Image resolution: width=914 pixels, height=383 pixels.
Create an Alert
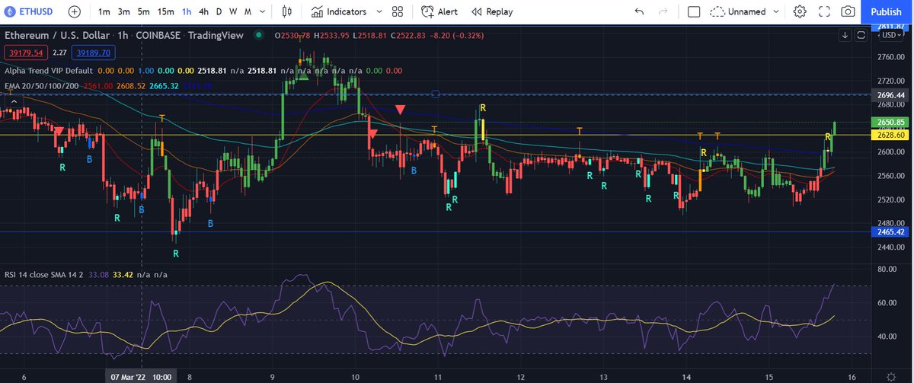[x=439, y=11]
